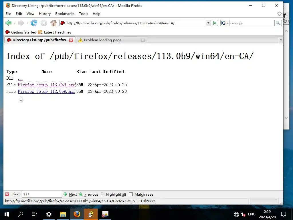
Task: Open the Edit menu
Action: 19,14
